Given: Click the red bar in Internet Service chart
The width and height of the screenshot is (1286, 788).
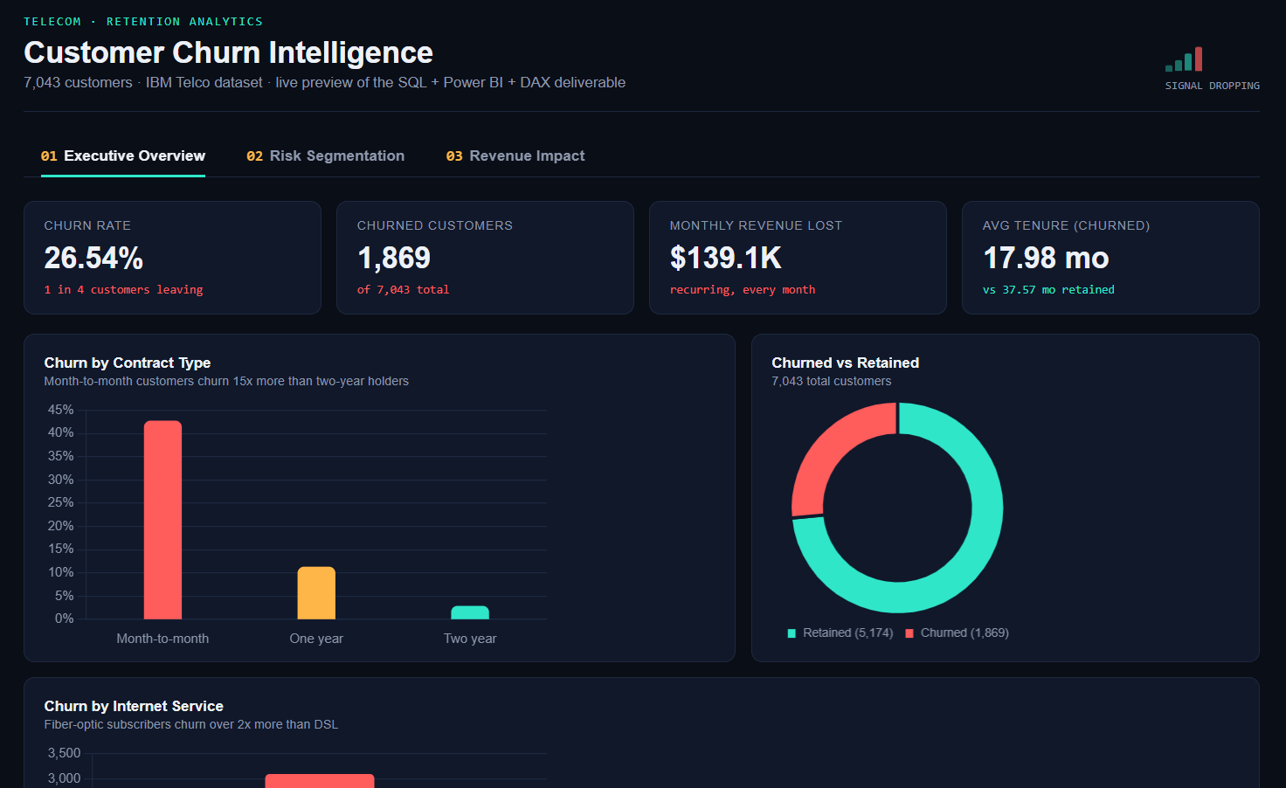Looking at the screenshot, I should pos(320,781).
